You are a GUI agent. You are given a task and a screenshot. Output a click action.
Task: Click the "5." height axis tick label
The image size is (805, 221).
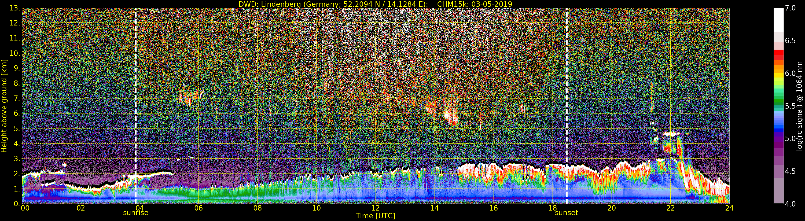(x=17, y=128)
